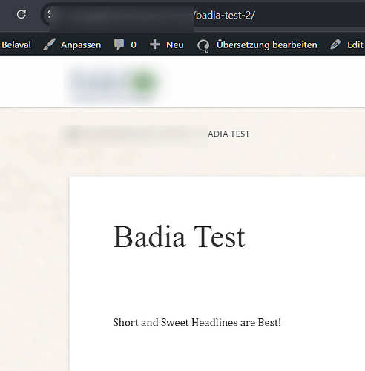Select Übersetzung bearbeiten in admin bar

point(267,45)
